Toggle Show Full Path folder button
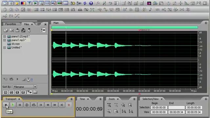210x118 pixels. pyautogui.click(x=35, y=92)
